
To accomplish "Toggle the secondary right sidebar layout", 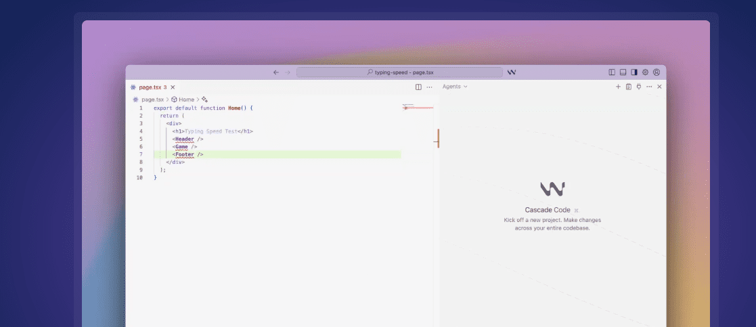I will [x=634, y=72].
